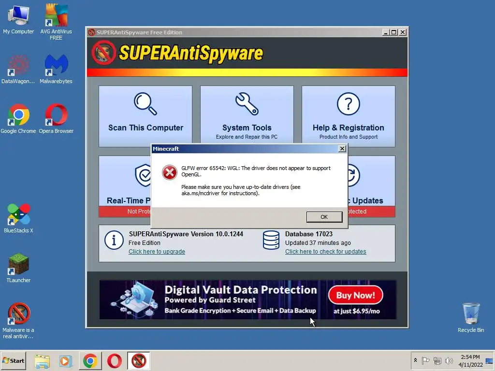Click 'SUPERAntiSpyware Version 10.0.1244' text
This screenshot has height=371, width=495.
click(186, 234)
